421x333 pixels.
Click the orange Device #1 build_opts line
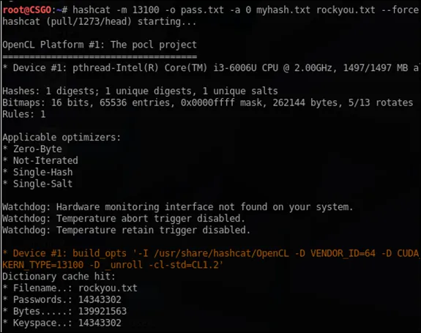tap(211, 253)
